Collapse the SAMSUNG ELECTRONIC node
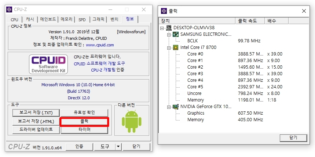The image size is (315, 157). pos(169,35)
